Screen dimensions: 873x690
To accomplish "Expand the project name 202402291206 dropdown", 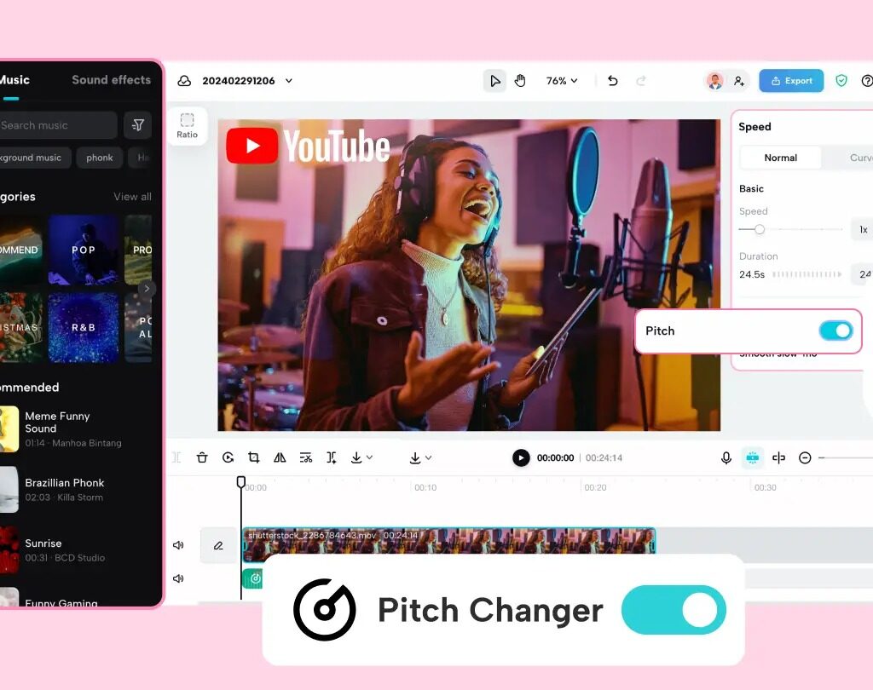I will pyautogui.click(x=289, y=81).
